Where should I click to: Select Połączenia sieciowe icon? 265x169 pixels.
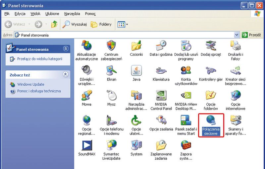[x=211, y=125]
